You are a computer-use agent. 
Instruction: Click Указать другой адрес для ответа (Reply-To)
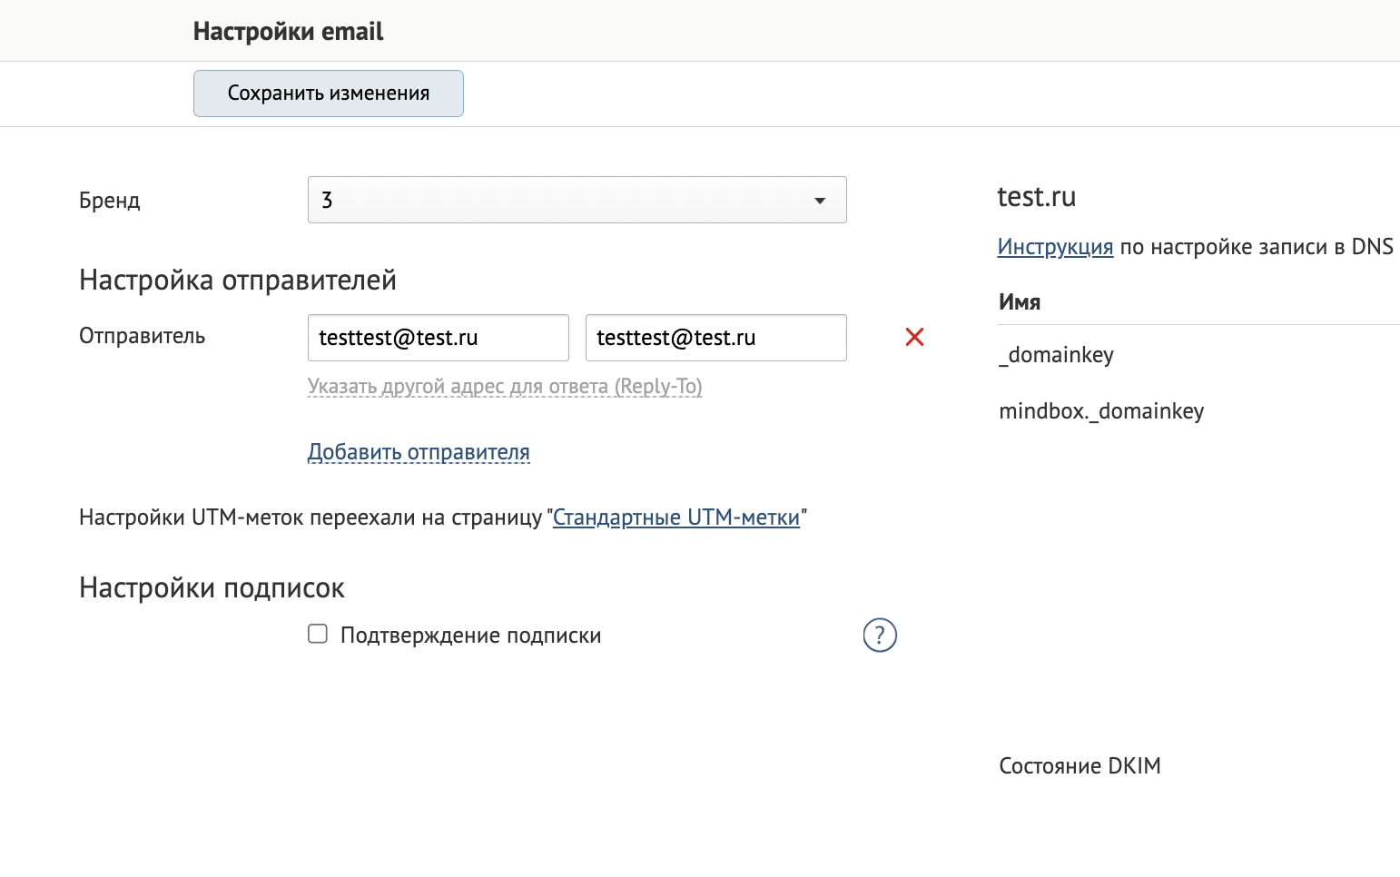pyautogui.click(x=505, y=387)
